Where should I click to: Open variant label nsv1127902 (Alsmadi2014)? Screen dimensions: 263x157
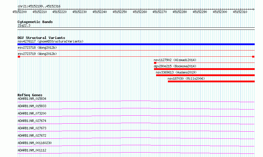[x=175, y=60]
